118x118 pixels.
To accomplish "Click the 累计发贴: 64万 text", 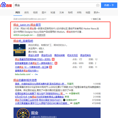I will click(36, 52).
